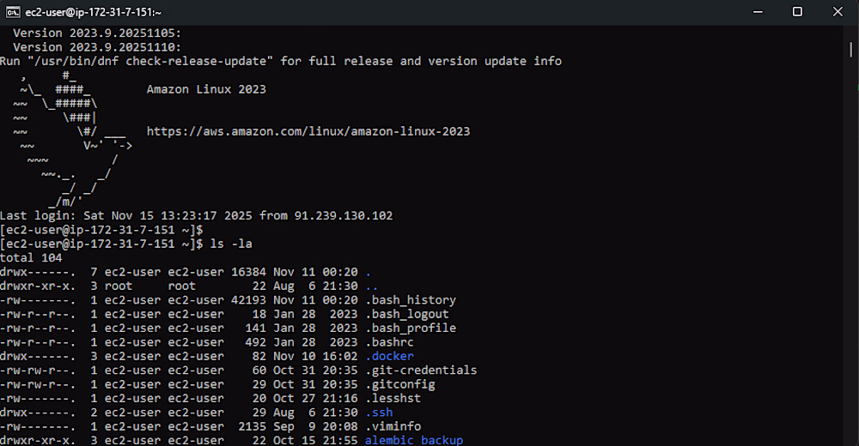The image size is (859, 446).
Task: Click the "Sep 9 20:08" timestamp
Action: [x=315, y=426]
